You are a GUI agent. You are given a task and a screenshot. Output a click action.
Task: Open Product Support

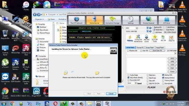[149, 20]
